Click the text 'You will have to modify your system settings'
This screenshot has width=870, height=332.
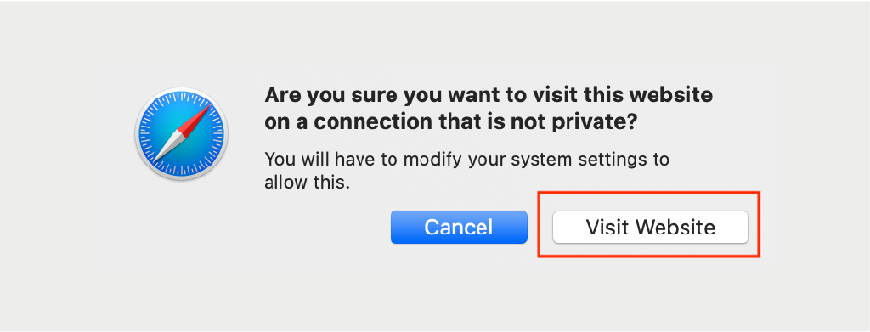tap(460, 160)
